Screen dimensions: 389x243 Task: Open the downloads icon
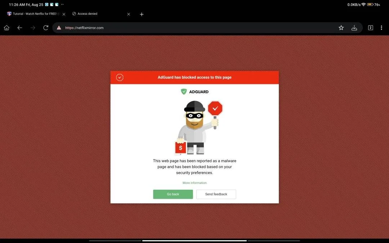(x=354, y=28)
